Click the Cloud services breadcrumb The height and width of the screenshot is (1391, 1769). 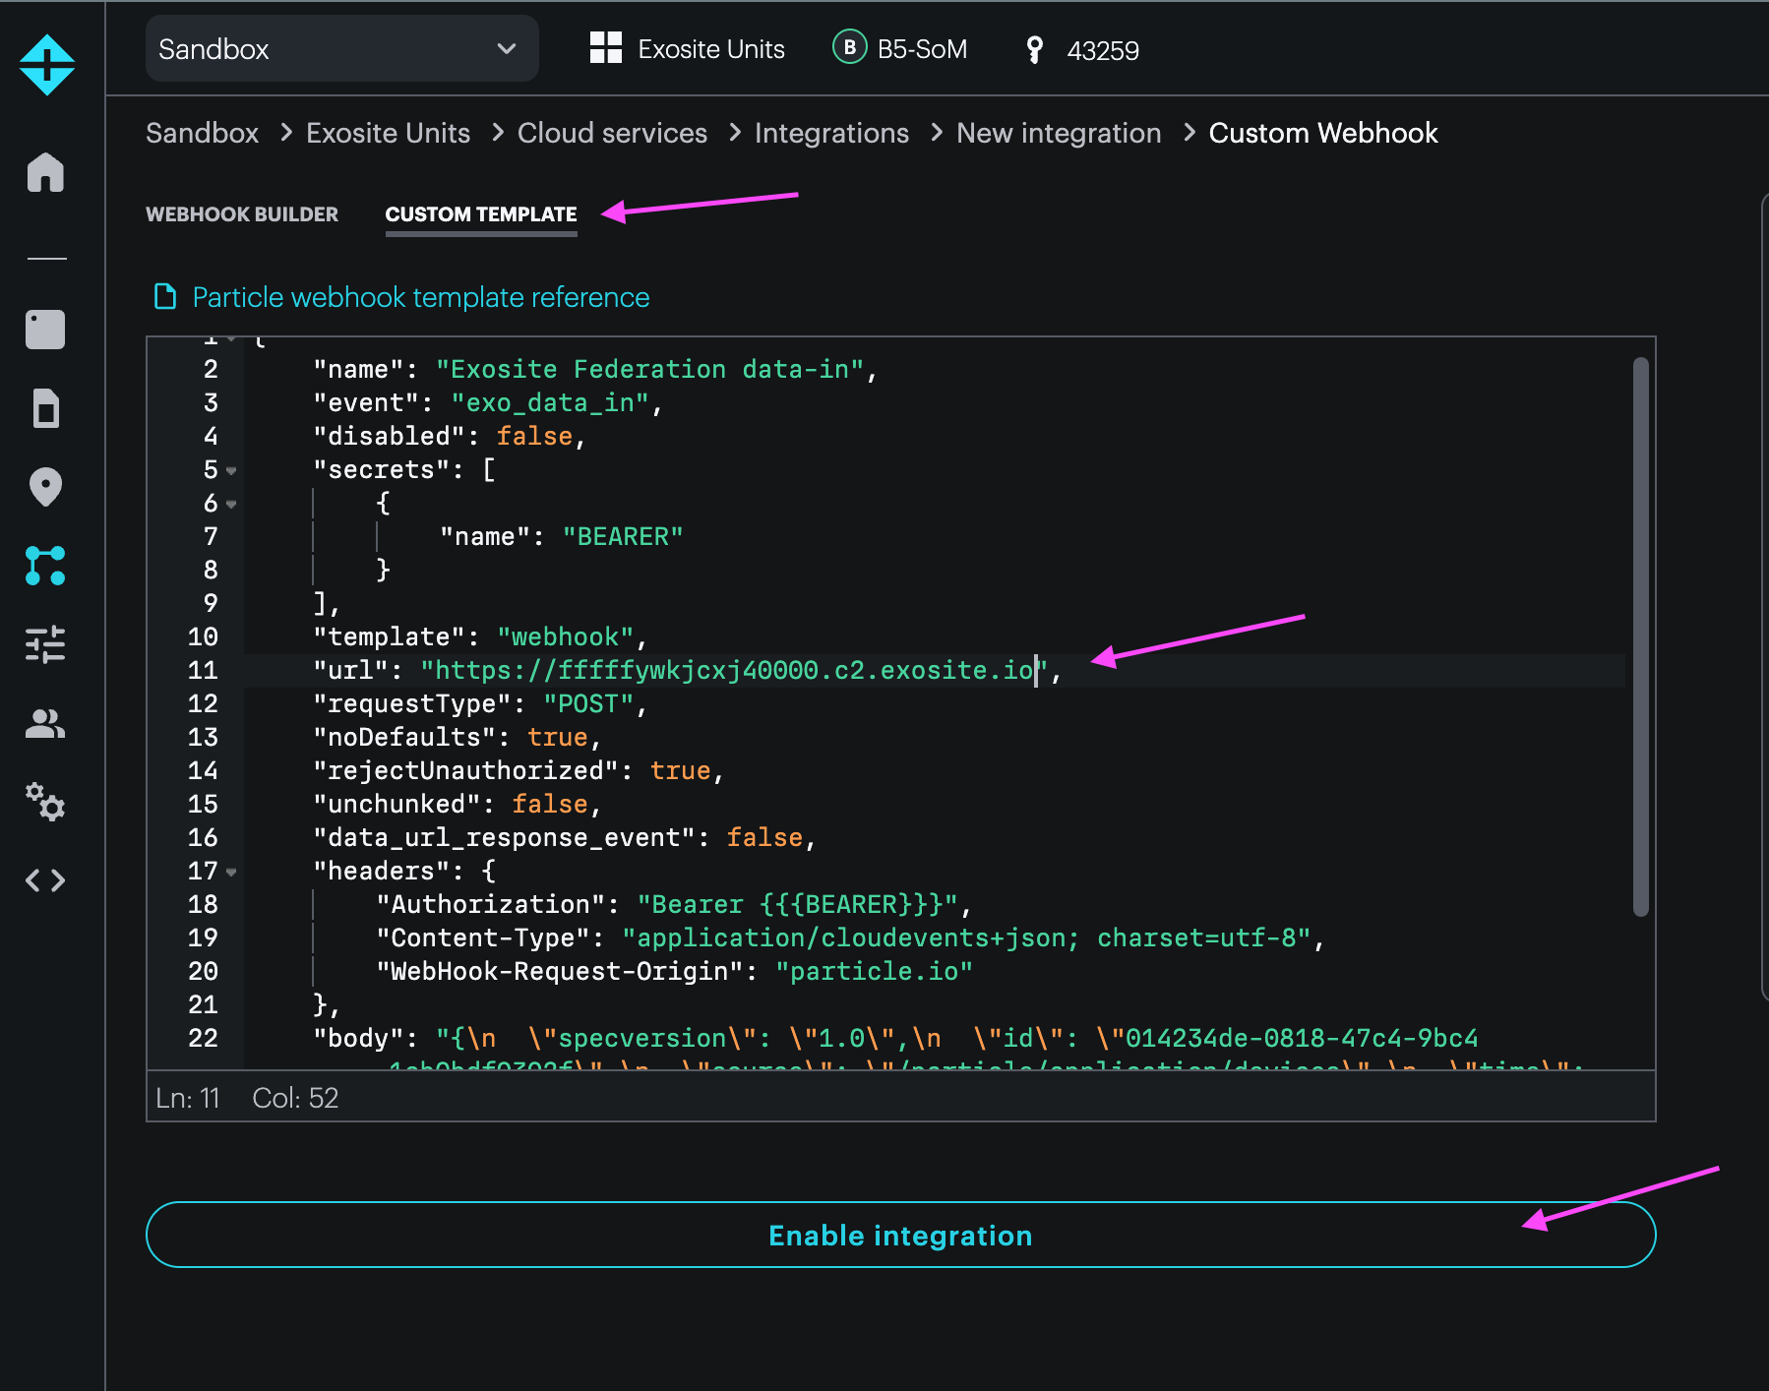612,133
